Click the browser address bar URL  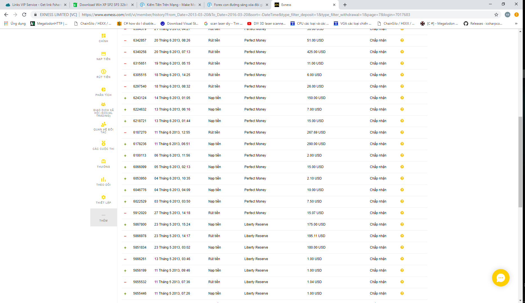pos(245,15)
